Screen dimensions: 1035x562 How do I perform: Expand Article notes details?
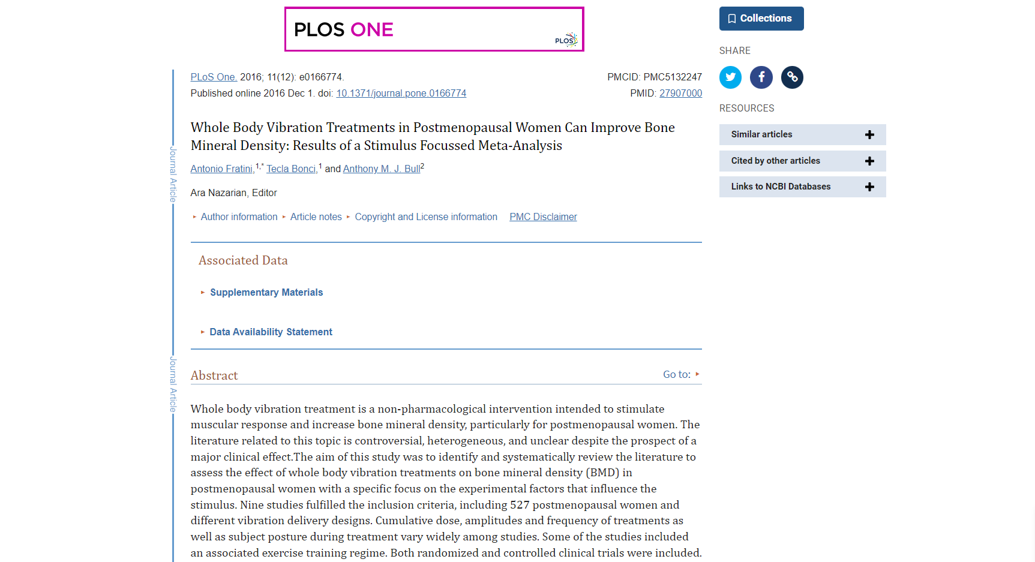(316, 217)
